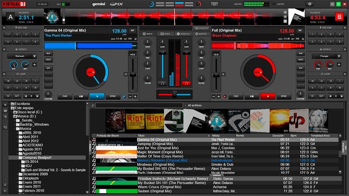Click deck B pitch slider
This screenshot has height=196, width=349.
(x=216, y=75)
